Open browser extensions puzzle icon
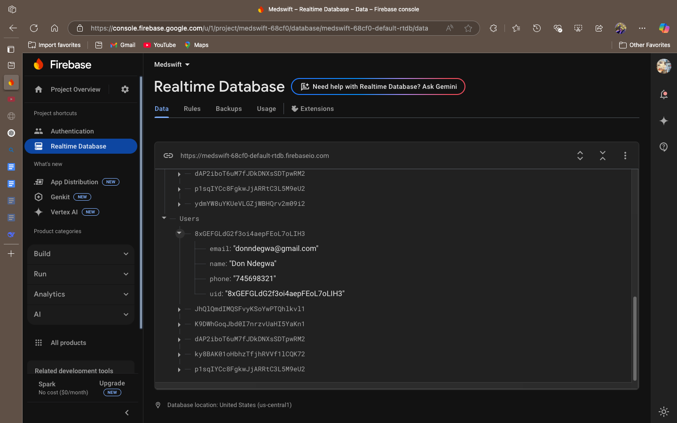 pyautogui.click(x=493, y=28)
